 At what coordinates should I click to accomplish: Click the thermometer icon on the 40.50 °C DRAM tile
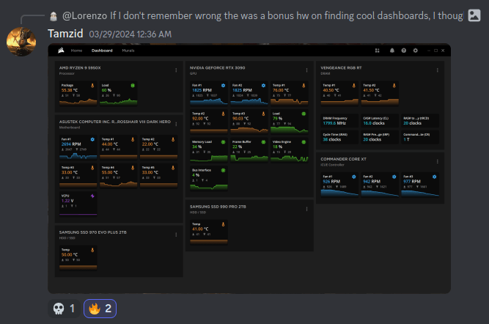[353, 86]
